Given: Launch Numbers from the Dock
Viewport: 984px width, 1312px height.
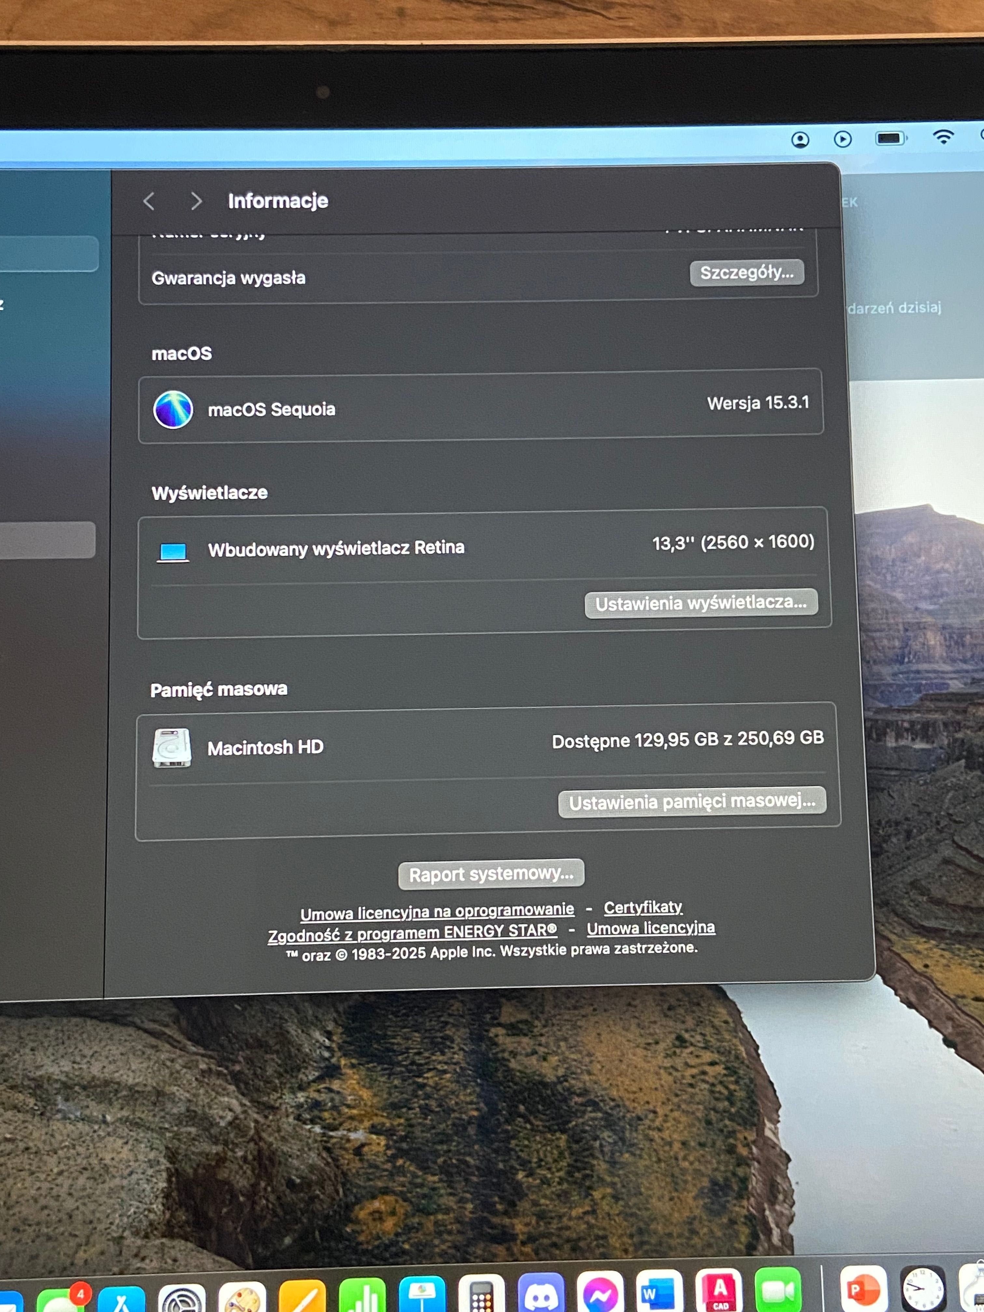Looking at the screenshot, I should (362, 1295).
